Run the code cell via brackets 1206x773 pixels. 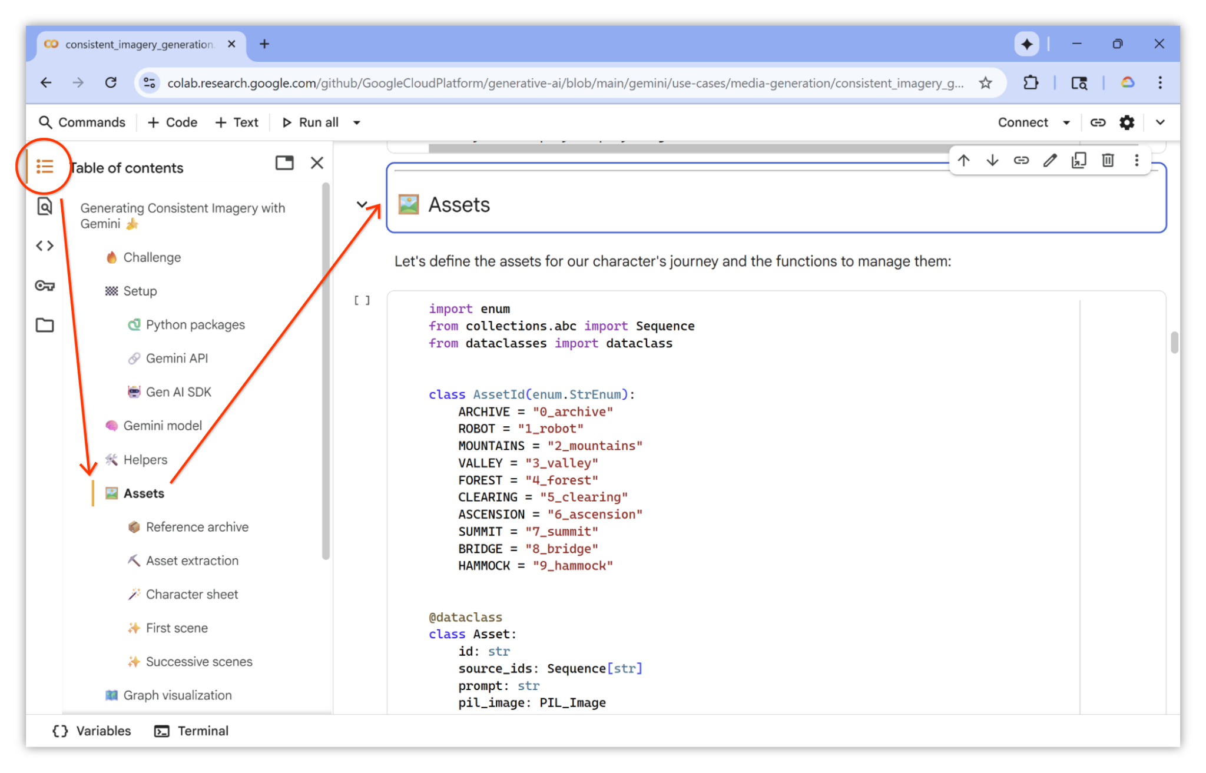click(x=362, y=300)
